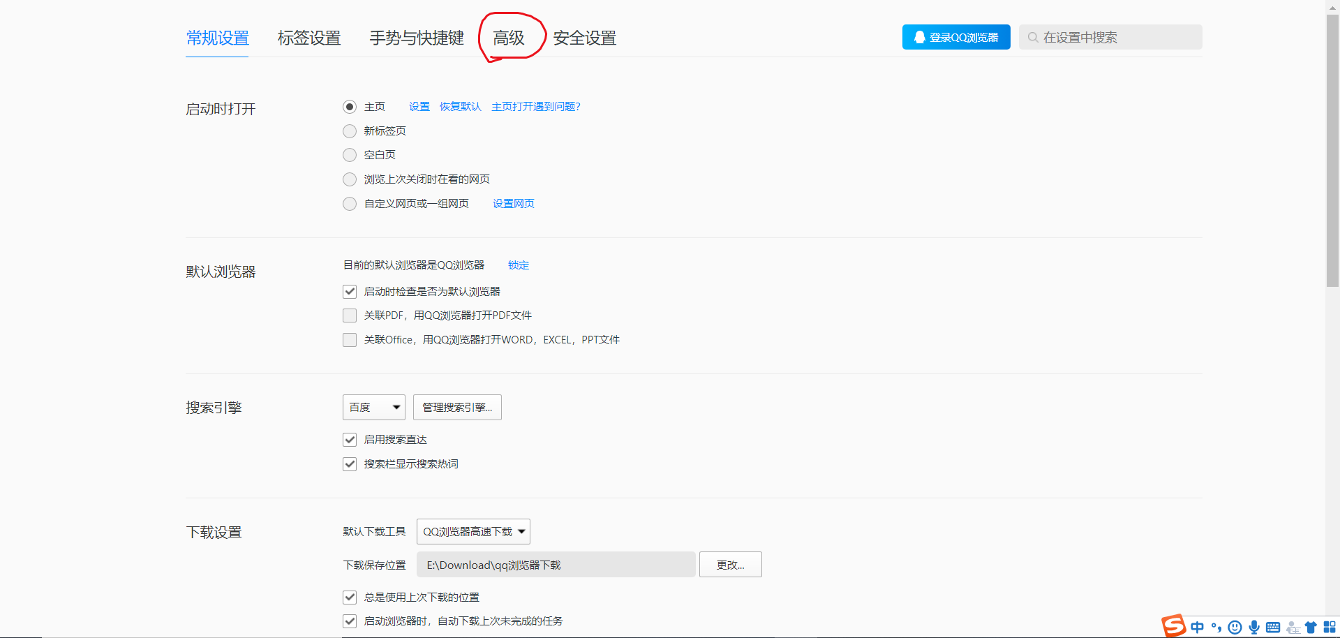Click the download path field E:\Download\qq浏览器下载
This screenshot has width=1340, height=638.
[556, 565]
